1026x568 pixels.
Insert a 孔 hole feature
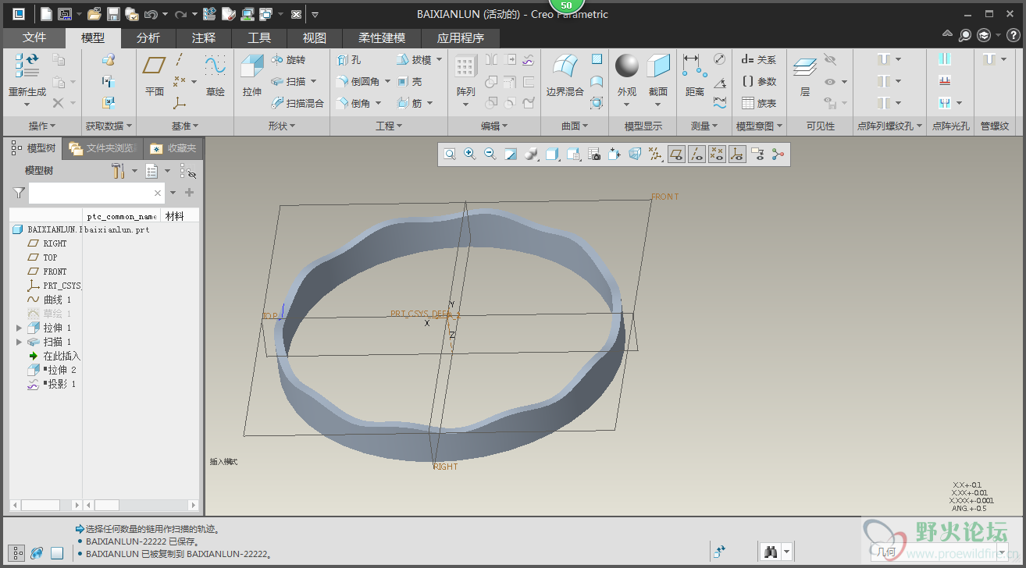click(349, 59)
